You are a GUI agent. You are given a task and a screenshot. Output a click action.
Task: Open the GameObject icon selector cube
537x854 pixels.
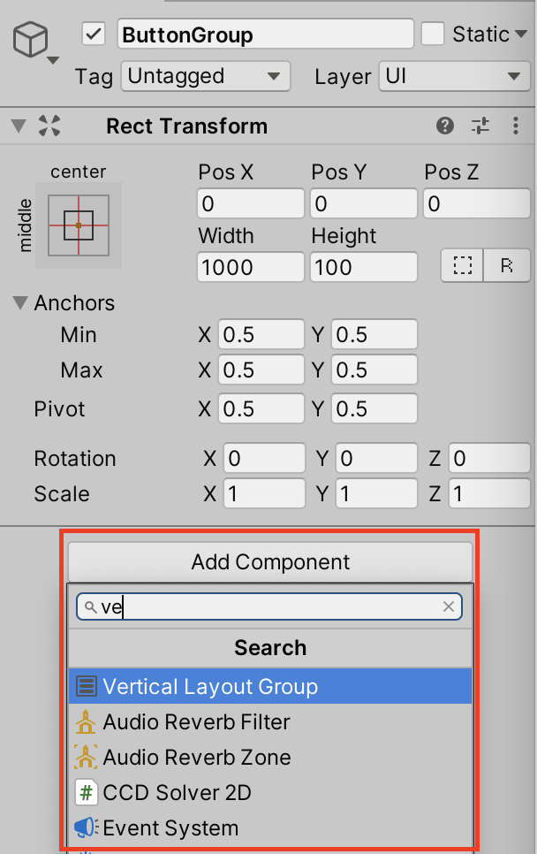click(28, 40)
